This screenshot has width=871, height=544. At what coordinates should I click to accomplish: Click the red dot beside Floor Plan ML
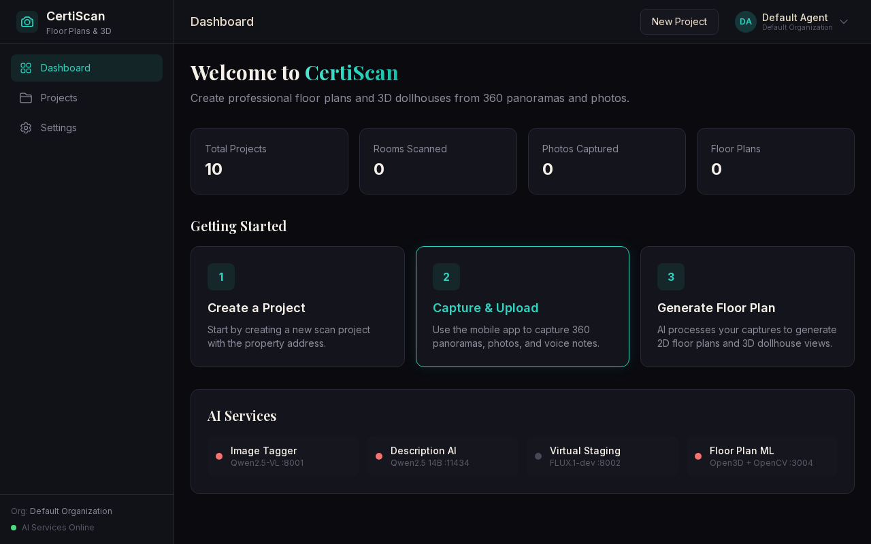coord(698,456)
